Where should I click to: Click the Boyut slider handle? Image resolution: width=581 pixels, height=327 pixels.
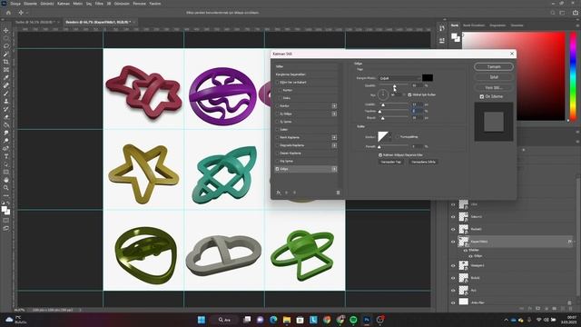pyautogui.click(x=383, y=118)
